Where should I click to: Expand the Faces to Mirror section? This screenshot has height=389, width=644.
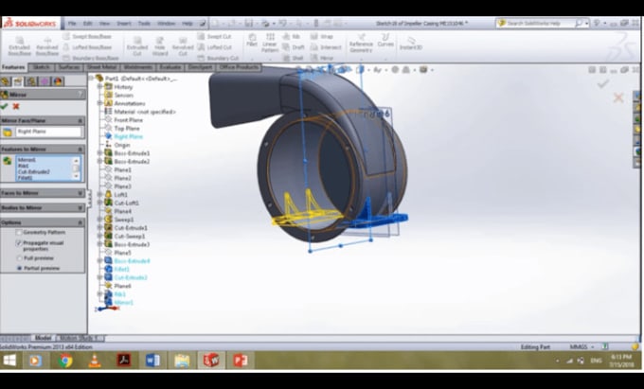click(80, 193)
